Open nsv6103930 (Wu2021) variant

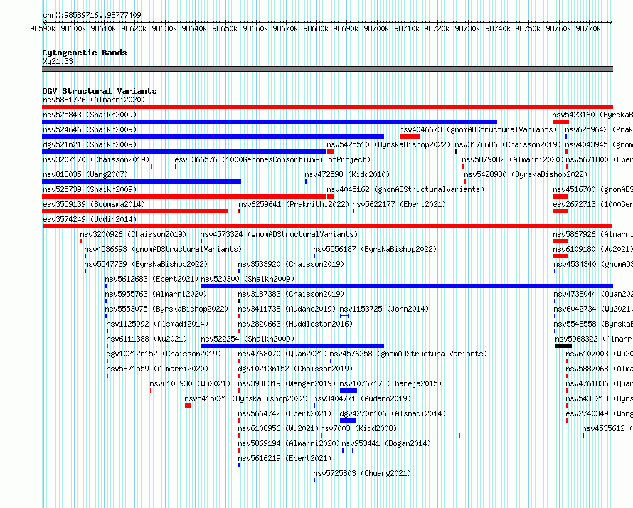click(190, 383)
